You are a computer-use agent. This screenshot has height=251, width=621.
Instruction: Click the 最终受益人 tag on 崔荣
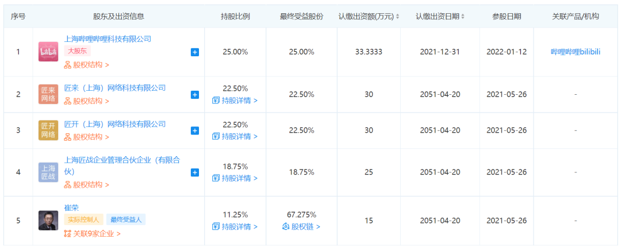tap(125, 219)
